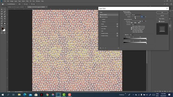Click OK in Layer Style dialog

click(x=162, y=12)
